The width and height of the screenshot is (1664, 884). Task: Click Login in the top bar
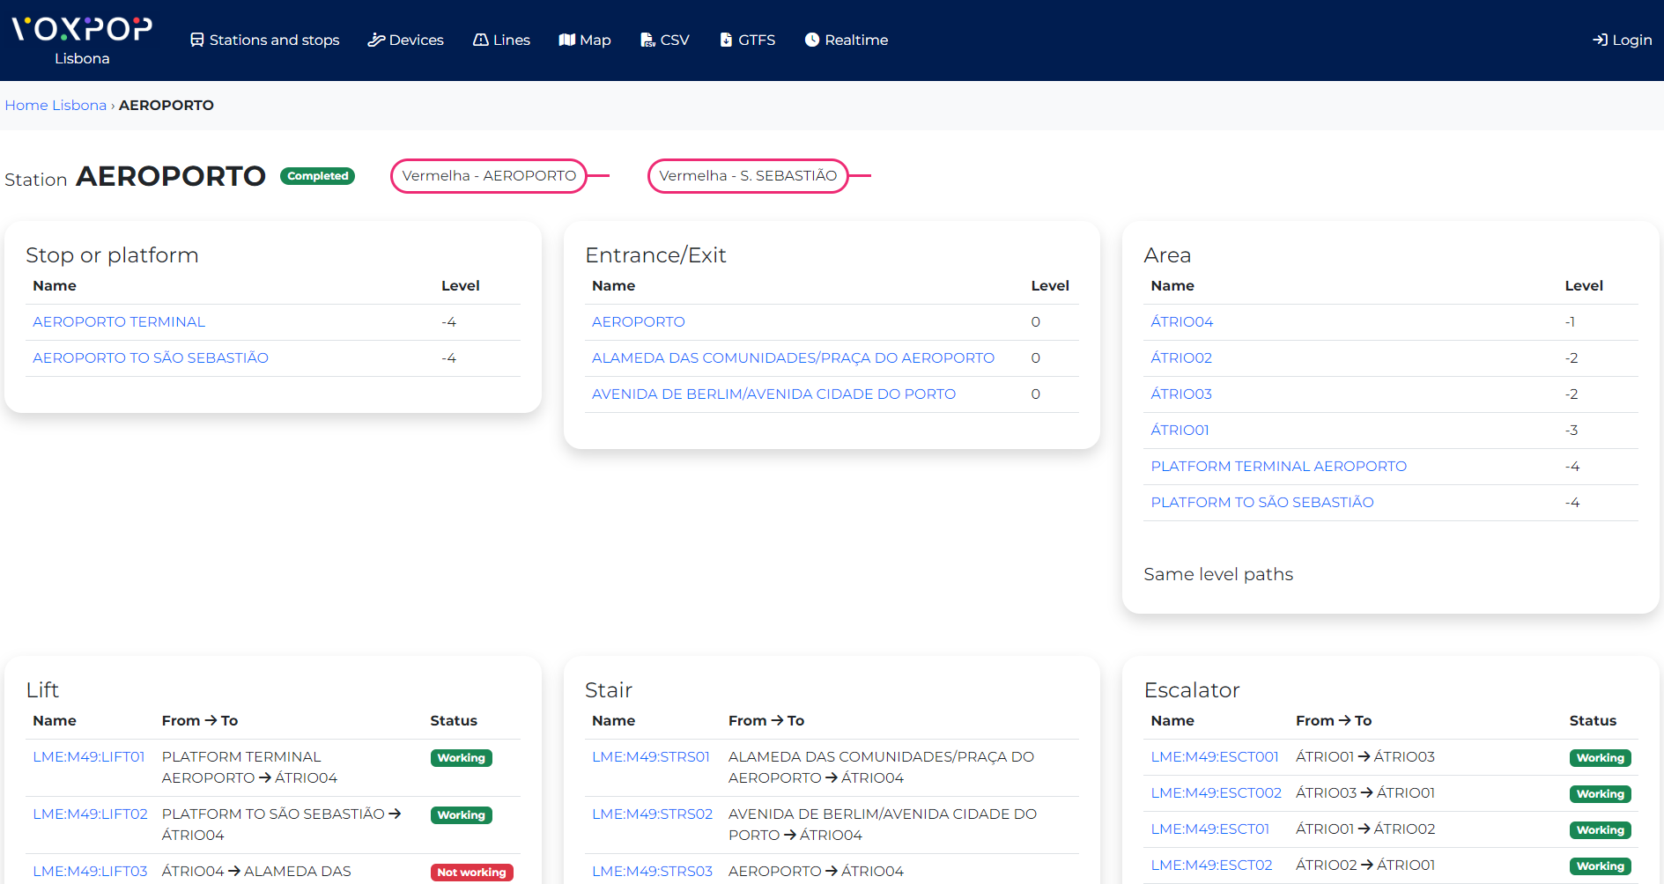point(1623,40)
